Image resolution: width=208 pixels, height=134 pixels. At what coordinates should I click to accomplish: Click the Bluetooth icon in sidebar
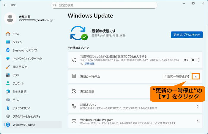[x=8, y=50]
